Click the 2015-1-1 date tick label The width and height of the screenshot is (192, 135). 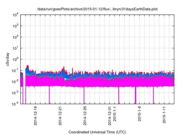115,114
